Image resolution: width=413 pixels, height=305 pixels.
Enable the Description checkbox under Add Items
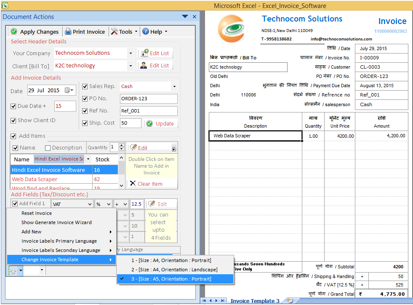tap(47, 148)
